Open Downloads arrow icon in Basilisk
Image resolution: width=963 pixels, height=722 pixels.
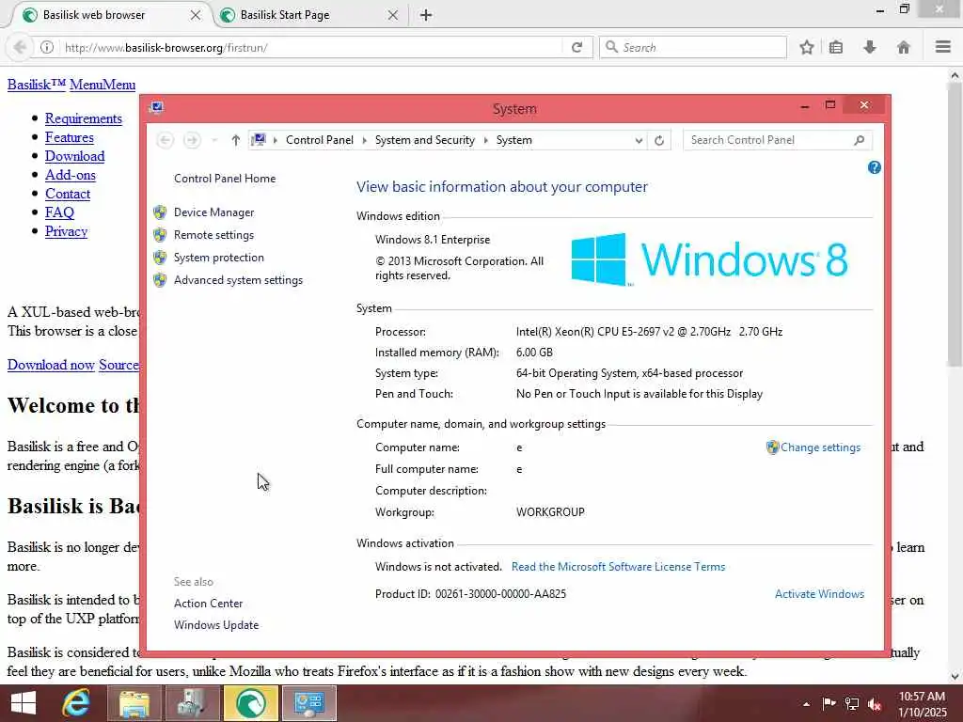(x=870, y=47)
